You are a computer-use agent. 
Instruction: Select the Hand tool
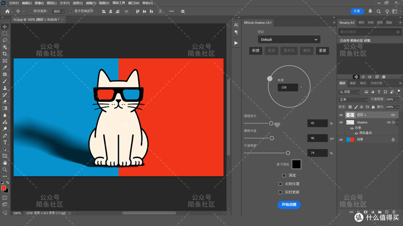tap(5, 162)
